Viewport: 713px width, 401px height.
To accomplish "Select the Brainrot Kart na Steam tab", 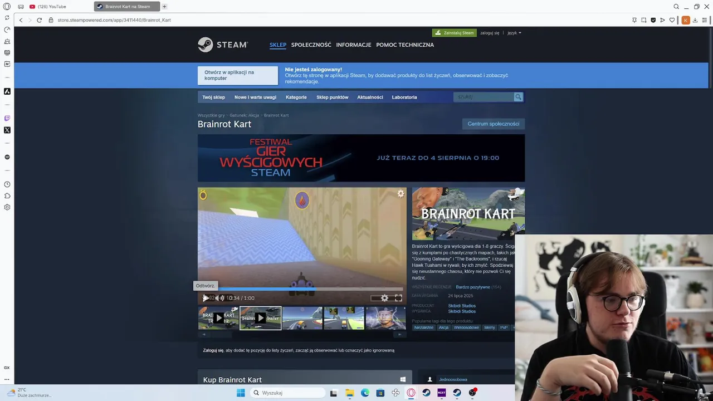I will pyautogui.click(x=127, y=7).
